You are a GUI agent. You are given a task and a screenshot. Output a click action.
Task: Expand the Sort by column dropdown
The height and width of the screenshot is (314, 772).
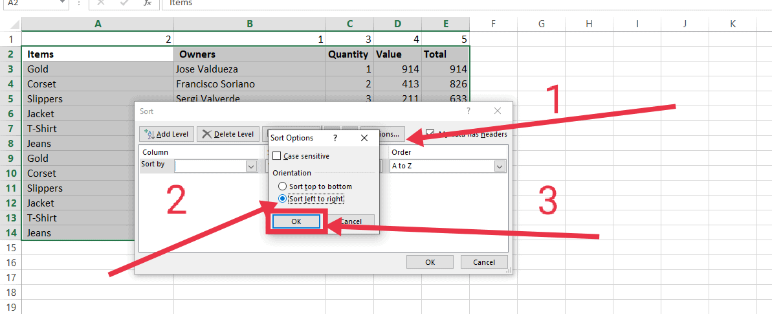[x=252, y=166]
